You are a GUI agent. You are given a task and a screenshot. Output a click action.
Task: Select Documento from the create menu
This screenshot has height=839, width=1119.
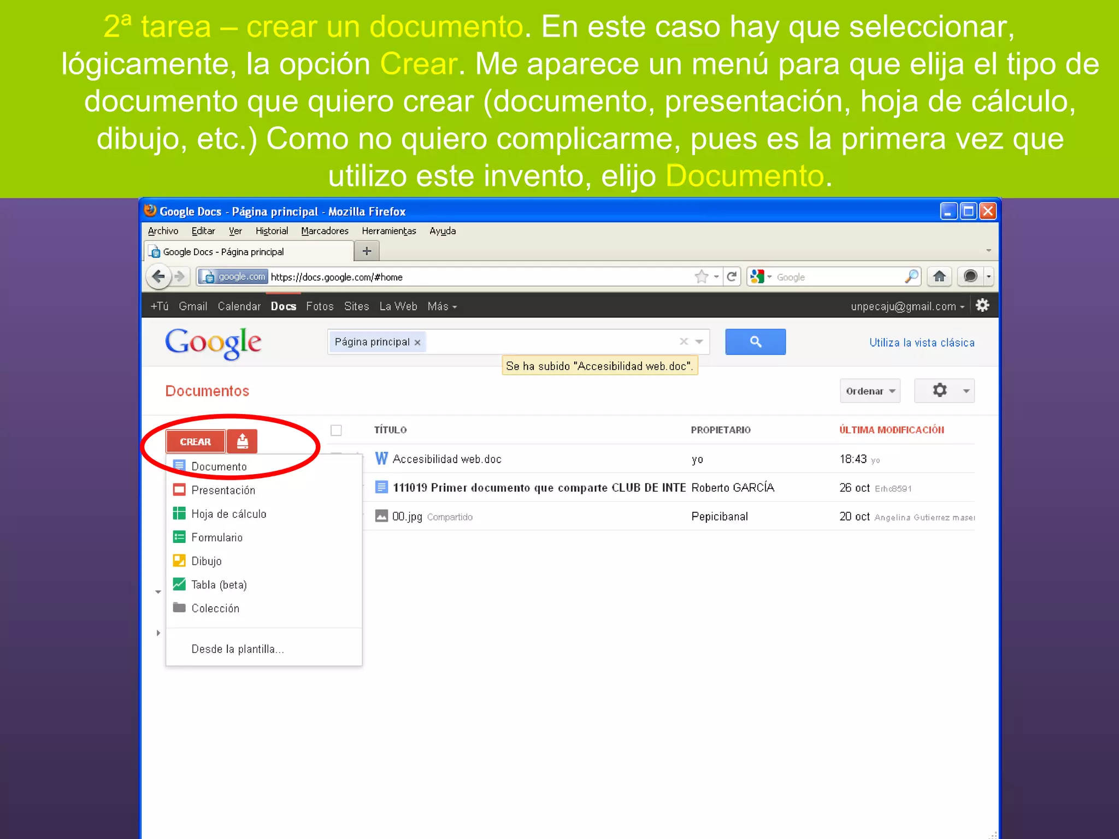(264, 466)
